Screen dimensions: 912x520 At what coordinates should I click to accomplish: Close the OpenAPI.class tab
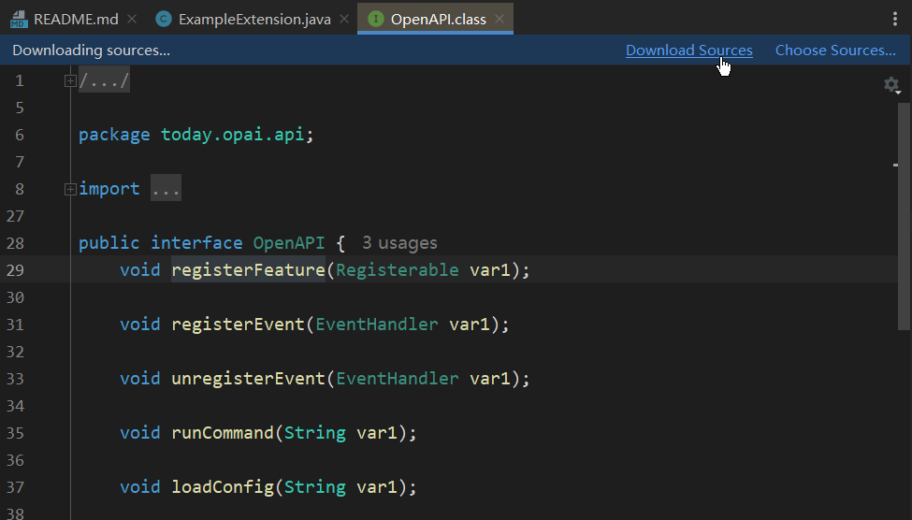coord(499,20)
